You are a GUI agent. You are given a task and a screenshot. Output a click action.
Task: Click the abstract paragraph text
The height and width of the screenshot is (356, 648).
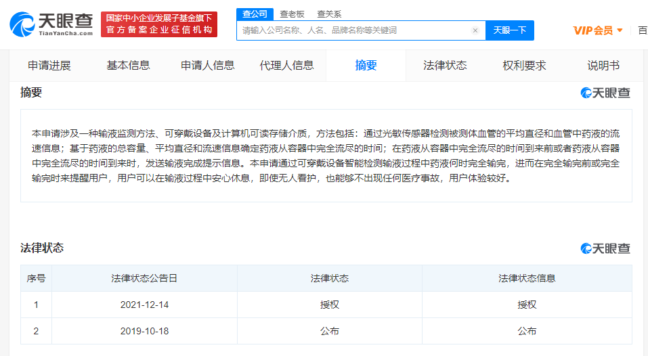326,156
